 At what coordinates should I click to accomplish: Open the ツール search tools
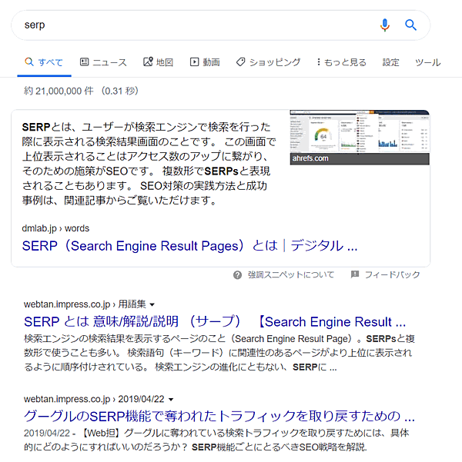click(428, 62)
